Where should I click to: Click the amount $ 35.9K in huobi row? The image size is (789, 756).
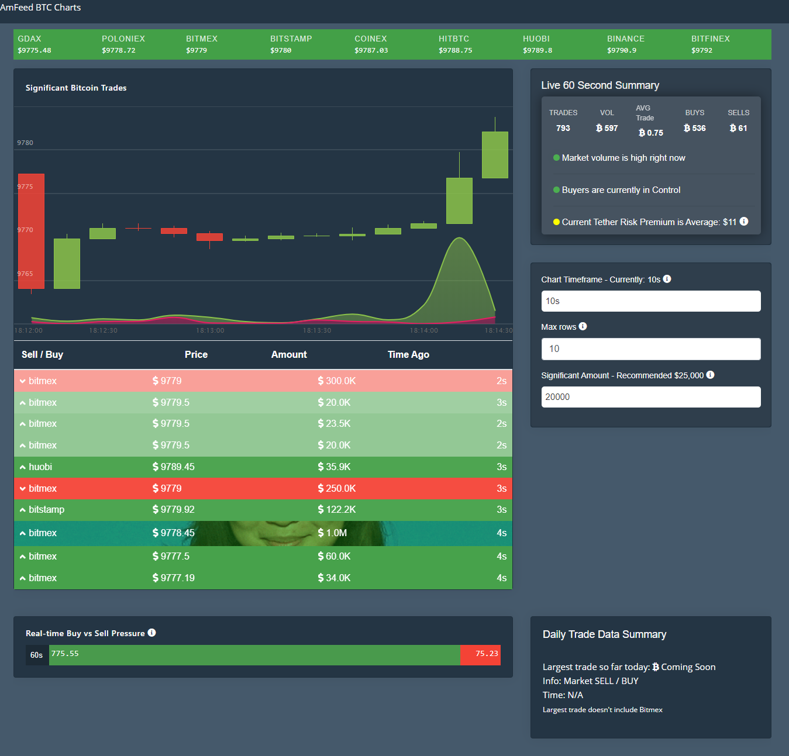334,467
